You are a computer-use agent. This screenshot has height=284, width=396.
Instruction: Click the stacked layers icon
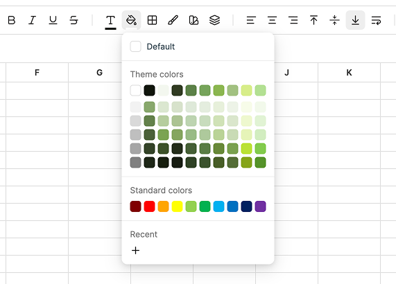[215, 20]
